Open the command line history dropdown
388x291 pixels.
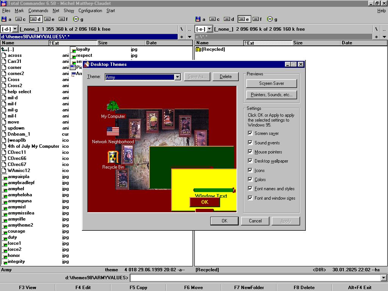(383, 278)
